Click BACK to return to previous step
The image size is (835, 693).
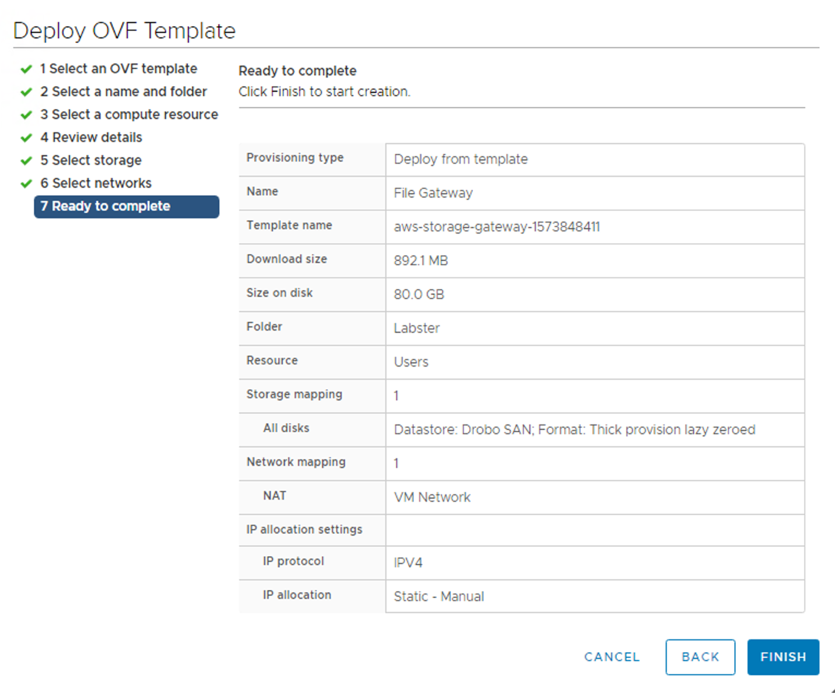pyautogui.click(x=700, y=657)
